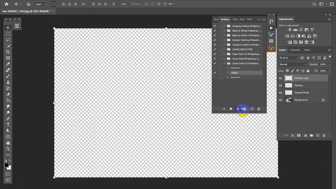
Task: Add a layer mask
Action: pos(299,135)
